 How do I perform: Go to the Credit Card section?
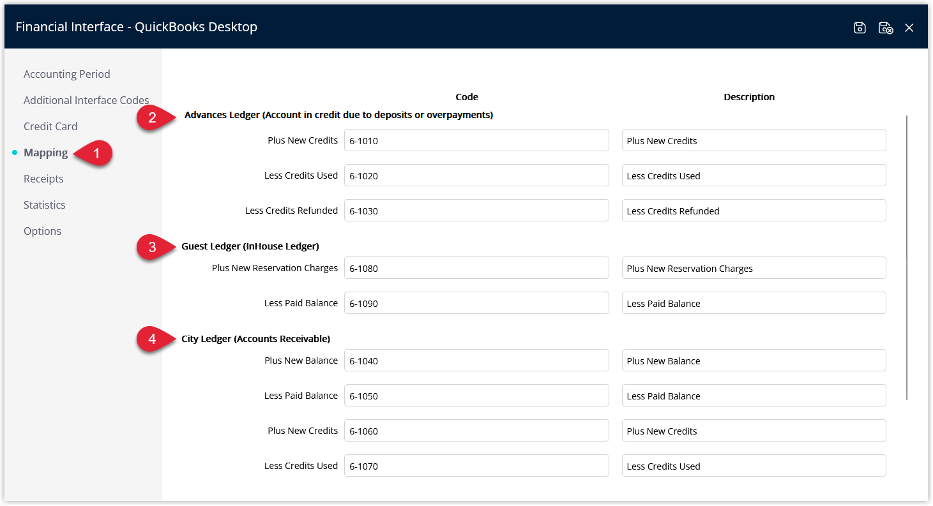tap(50, 126)
